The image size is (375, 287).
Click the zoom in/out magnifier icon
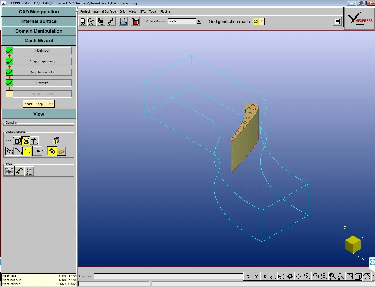point(333,276)
